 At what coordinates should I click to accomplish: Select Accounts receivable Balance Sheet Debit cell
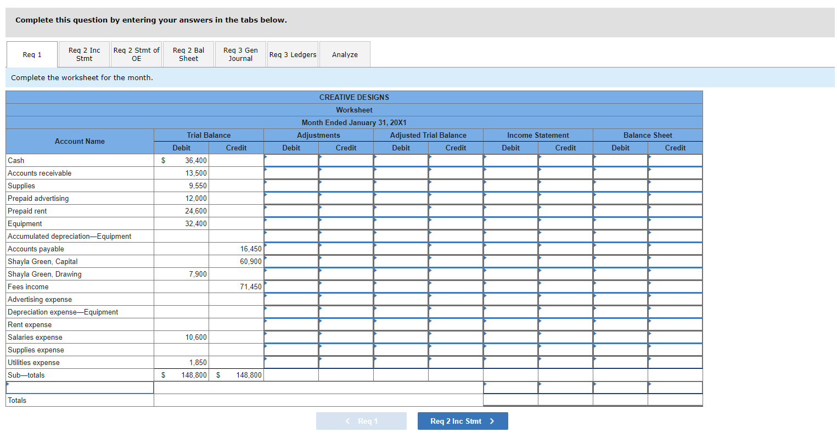(620, 173)
